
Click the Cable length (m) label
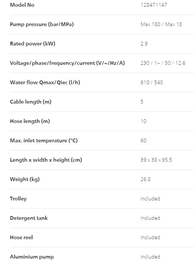tap(30, 102)
